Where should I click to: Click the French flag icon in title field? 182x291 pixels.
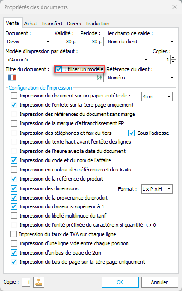click(x=12, y=78)
